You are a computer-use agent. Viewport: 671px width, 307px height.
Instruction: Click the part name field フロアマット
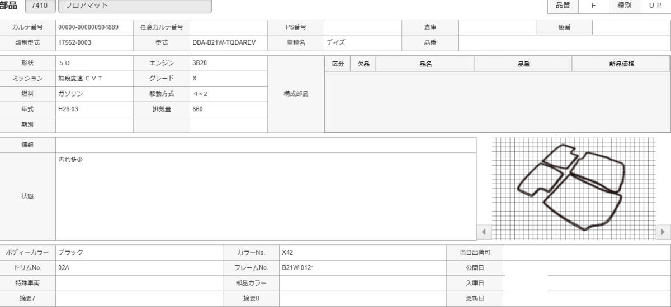tap(135, 6)
